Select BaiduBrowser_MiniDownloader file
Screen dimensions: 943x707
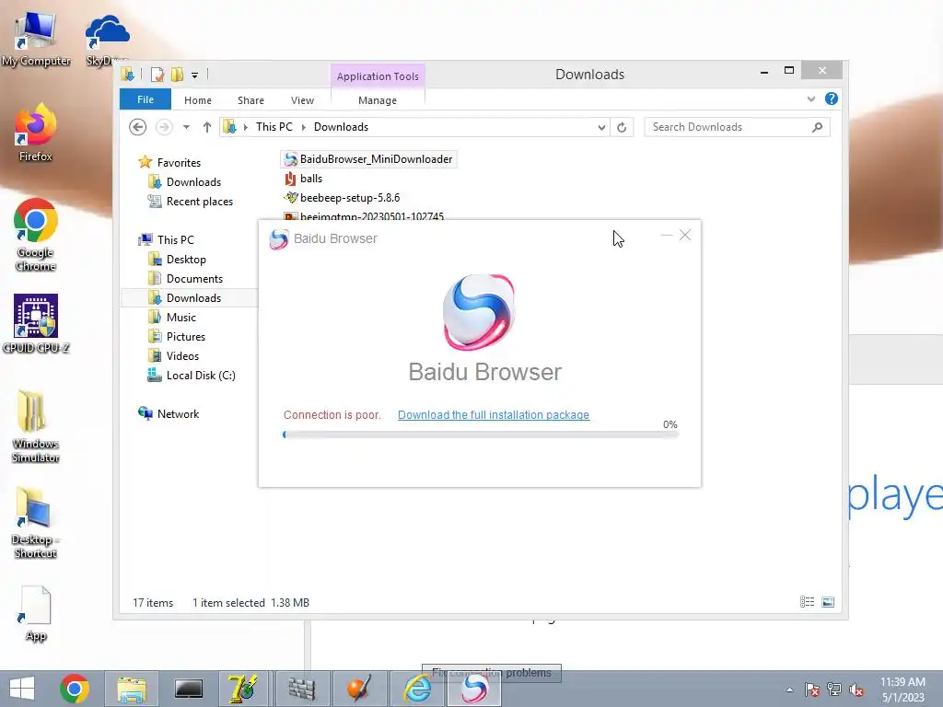368,159
